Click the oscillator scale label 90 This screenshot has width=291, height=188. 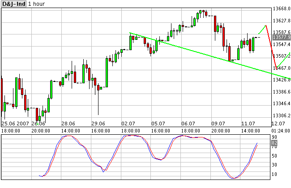point(274,137)
